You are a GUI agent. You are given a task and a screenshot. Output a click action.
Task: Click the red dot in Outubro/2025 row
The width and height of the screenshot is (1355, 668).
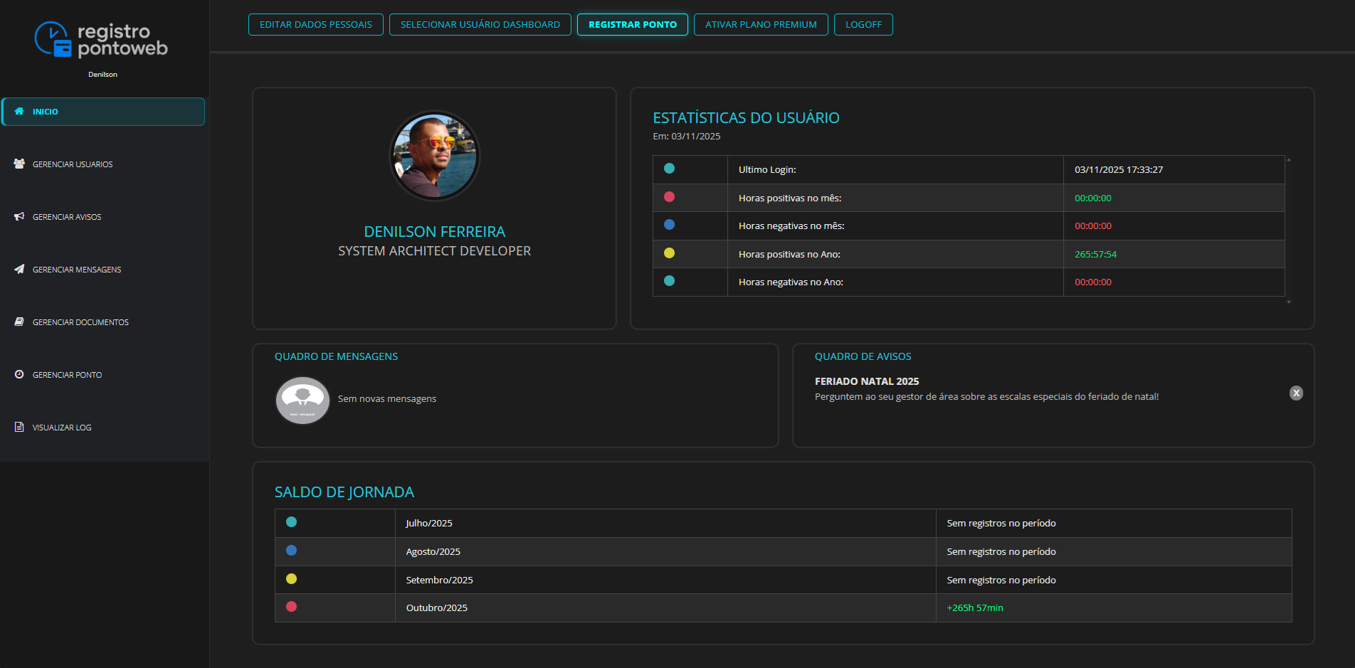(291, 607)
